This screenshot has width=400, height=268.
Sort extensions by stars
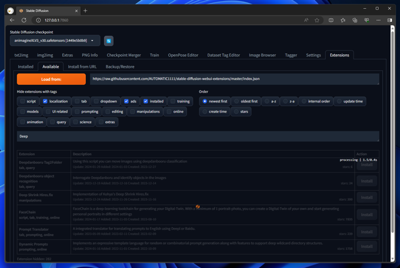[236, 112]
